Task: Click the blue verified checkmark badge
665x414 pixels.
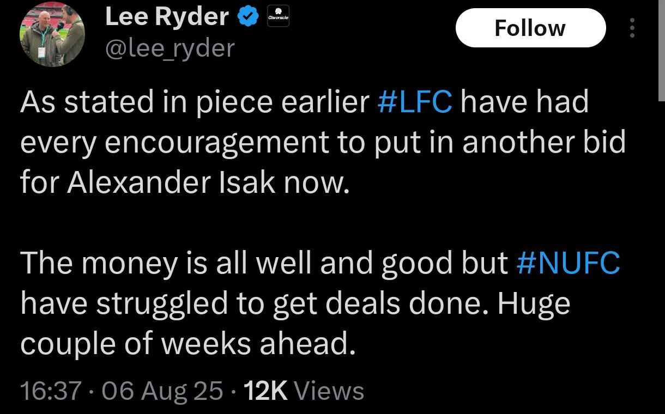Action: point(249,17)
